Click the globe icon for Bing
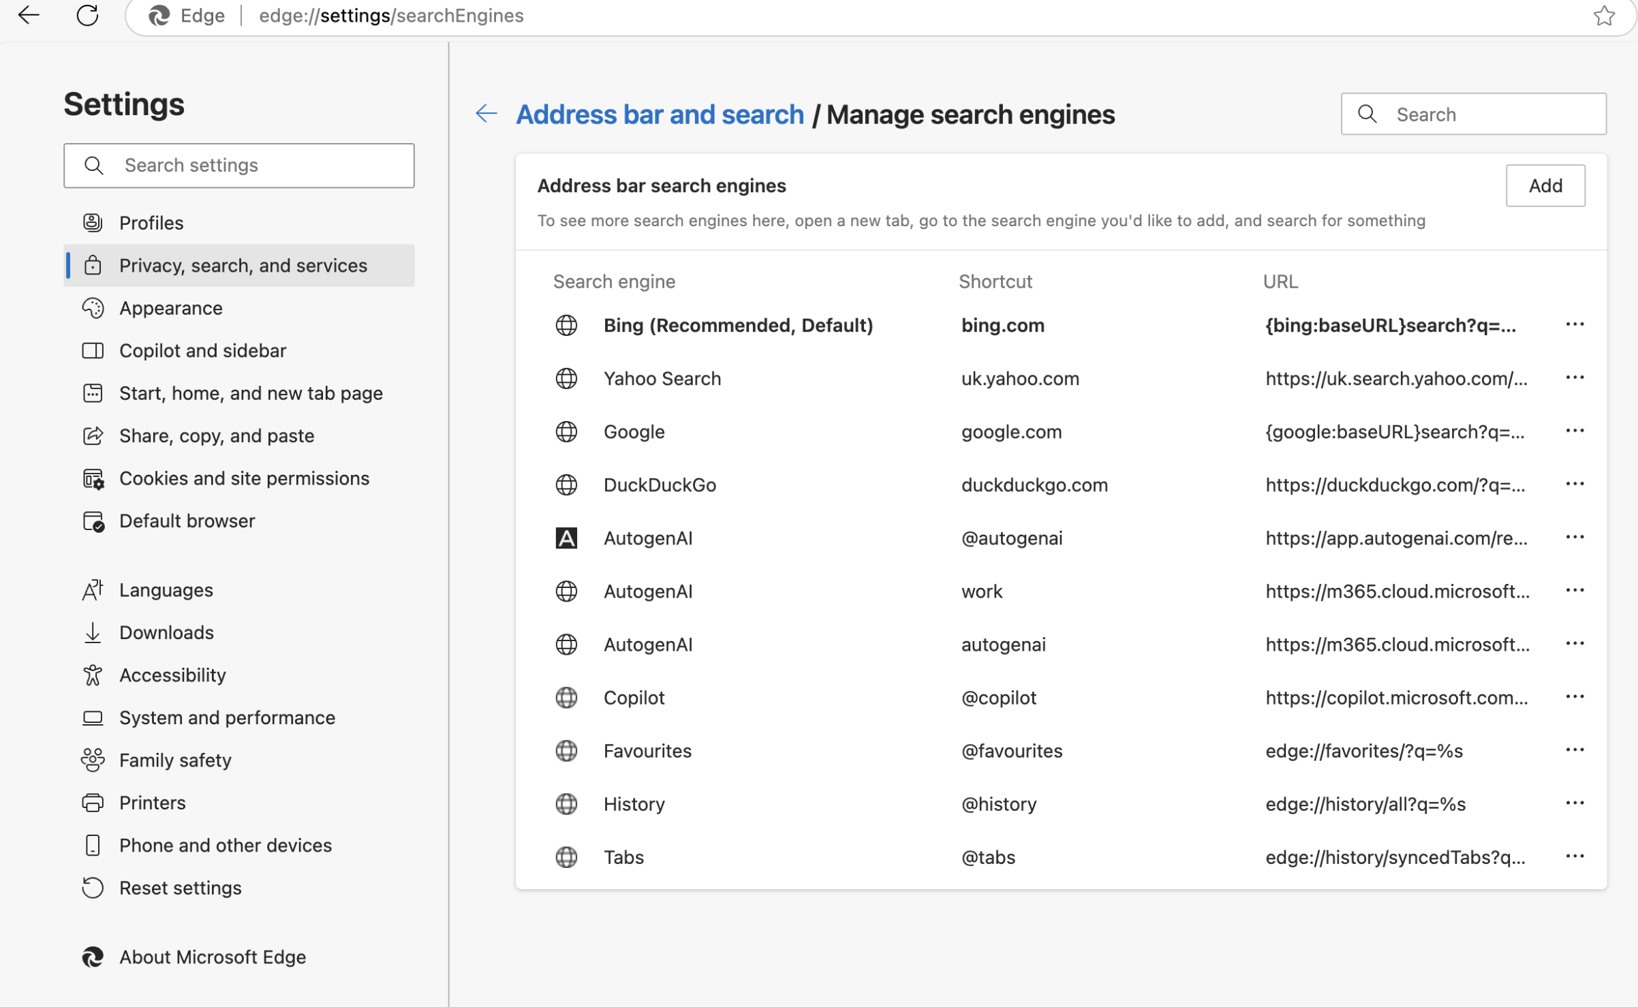Screen dimensions: 1638x1007 coord(566,326)
